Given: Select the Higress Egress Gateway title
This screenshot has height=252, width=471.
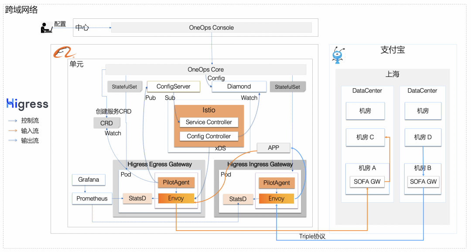Looking at the screenshot, I should pos(160,164).
